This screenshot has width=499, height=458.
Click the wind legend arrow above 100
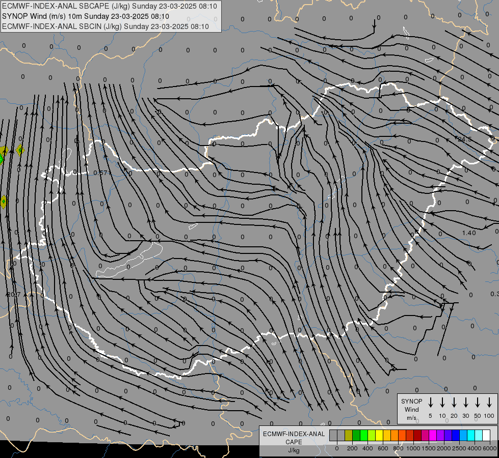pyautogui.click(x=489, y=402)
